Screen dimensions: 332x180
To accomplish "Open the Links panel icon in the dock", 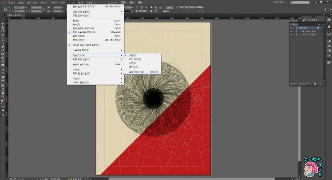I will pos(329,34).
